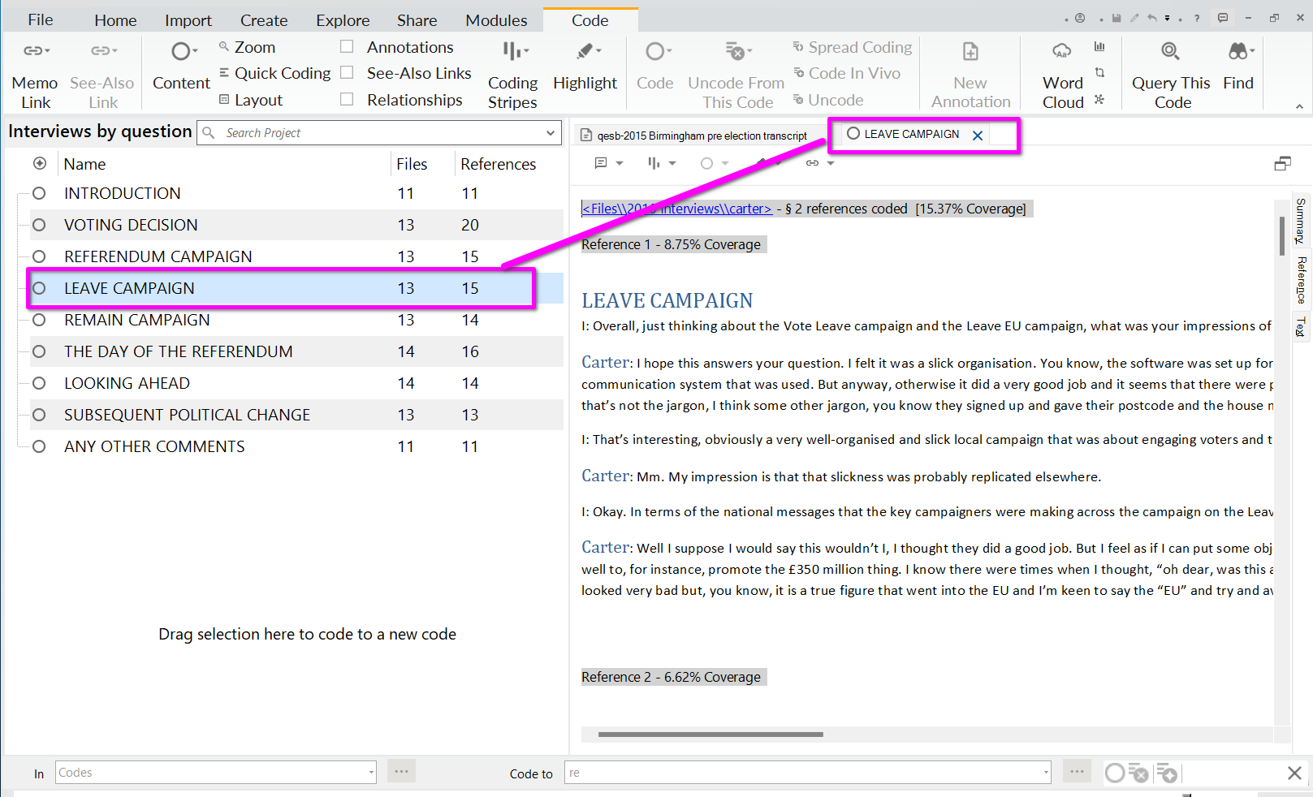Open the Birmingham pre election transcript tab

click(x=700, y=136)
